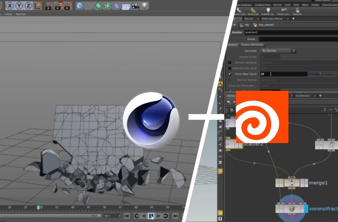Screen dimensions: 338x222
Task: Open Render Settings clapperboard with gear
Action: pyautogui.click(x=68, y=6)
